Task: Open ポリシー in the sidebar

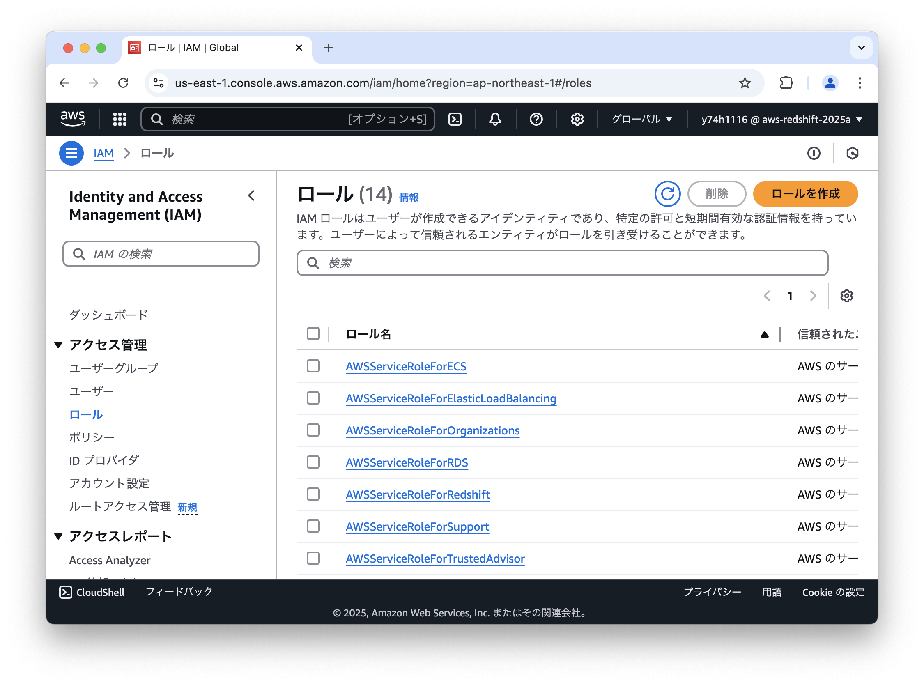Action: [x=92, y=437]
